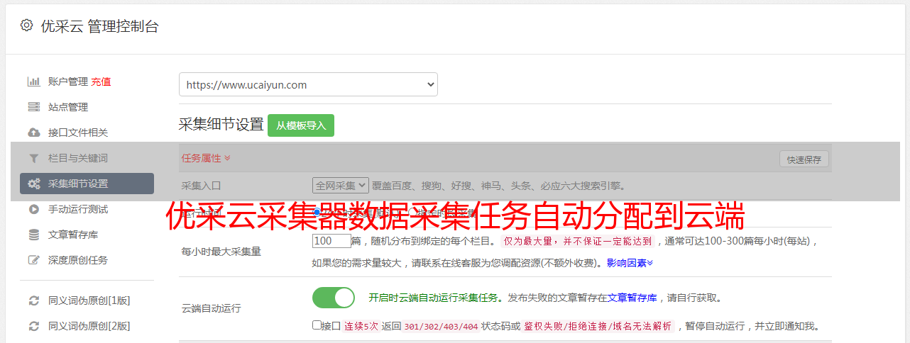The width and height of the screenshot is (910, 343).
Task: Click the refresh icon for 同义词伪原创[2版]
Action: (x=33, y=326)
